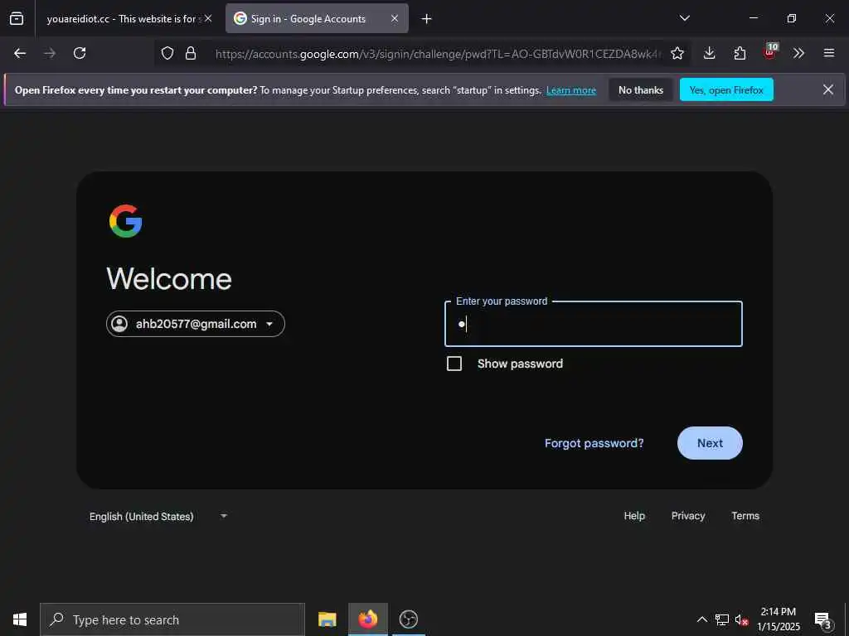Open the Extensions puzzle icon
The width and height of the screenshot is (849, 636).
point(740,53)
